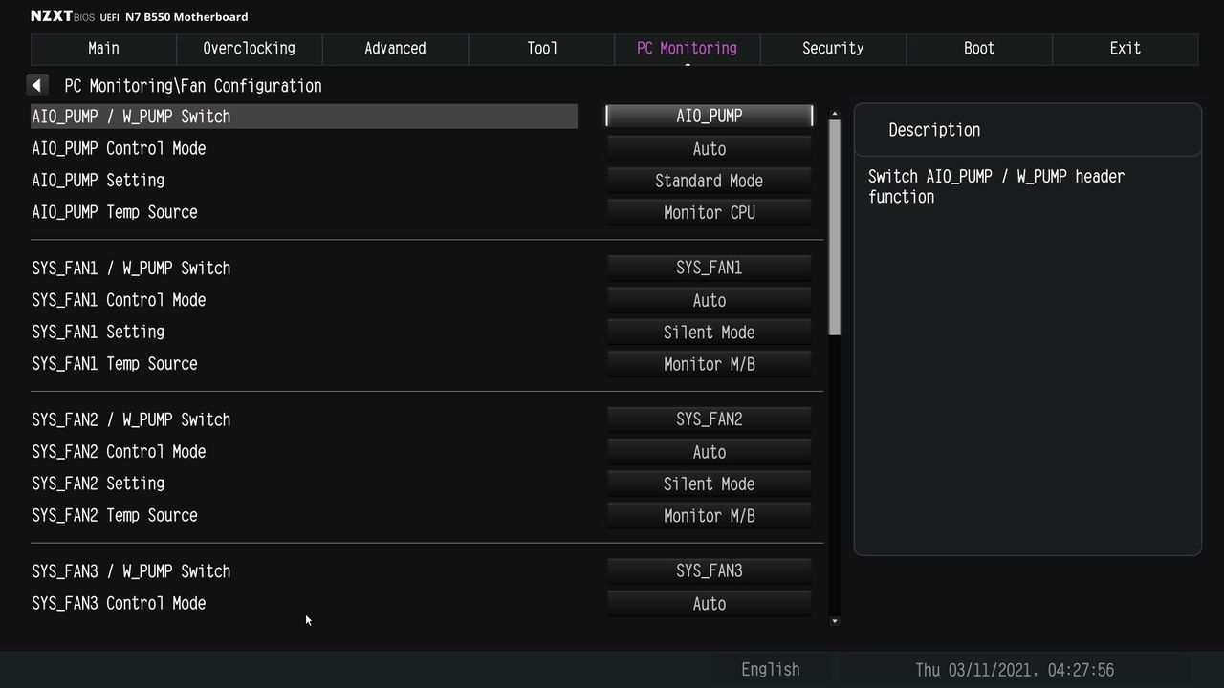
Task: Click the date and time display
Action: click(x=1015, y=670)
